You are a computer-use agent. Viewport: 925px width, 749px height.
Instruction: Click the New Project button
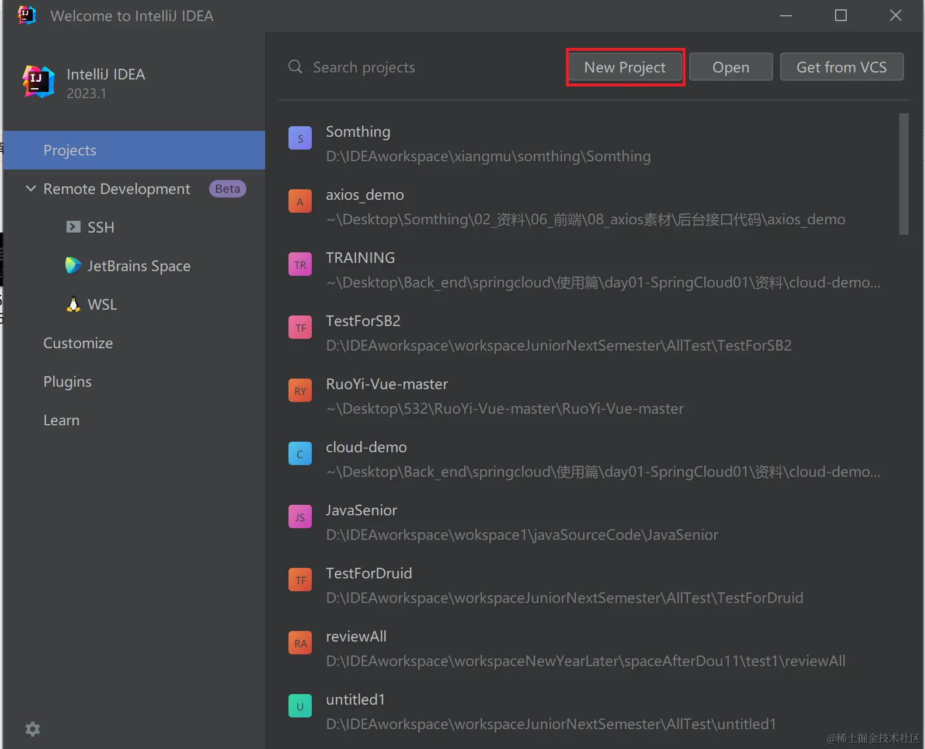(x=625, y=67)
